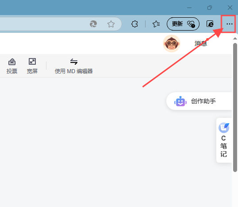Click the 更新 update button
Viewport: 238px width, 207px height.
pos(183,24)
